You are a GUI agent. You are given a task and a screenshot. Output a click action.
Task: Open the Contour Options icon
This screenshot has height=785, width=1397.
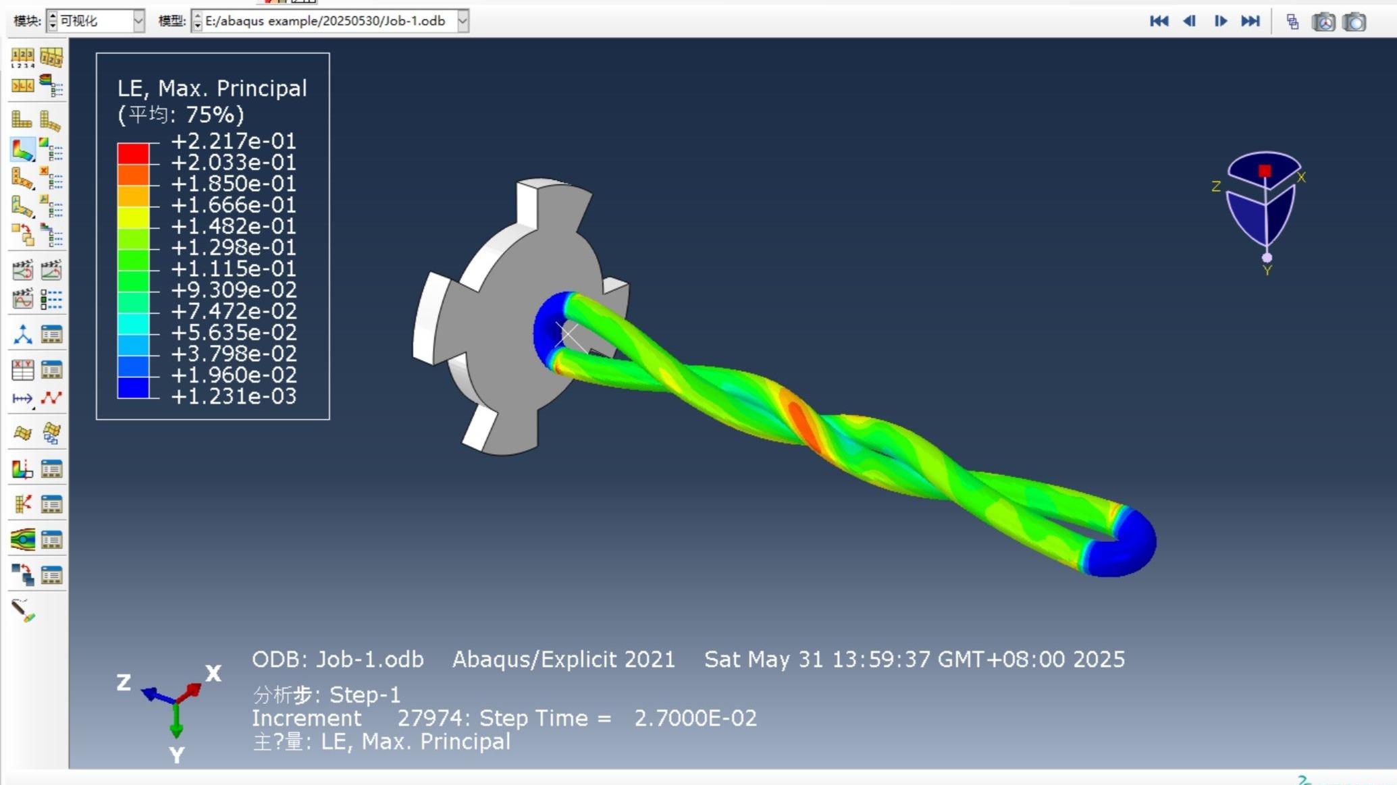point(51,149)
